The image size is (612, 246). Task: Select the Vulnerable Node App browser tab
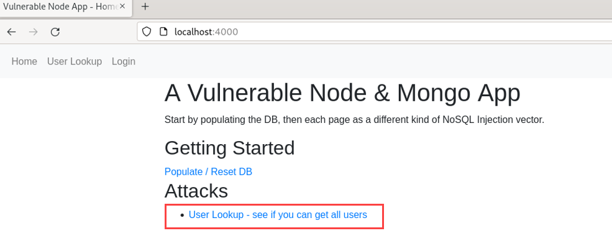coord(66,7)
